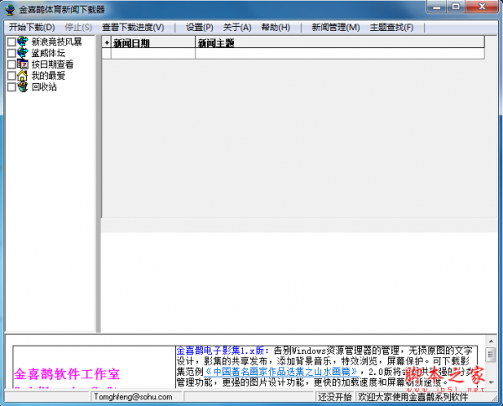Select 新浪竞技风暴 in the tree
503x406 pixels.
[x=57, y=42]
